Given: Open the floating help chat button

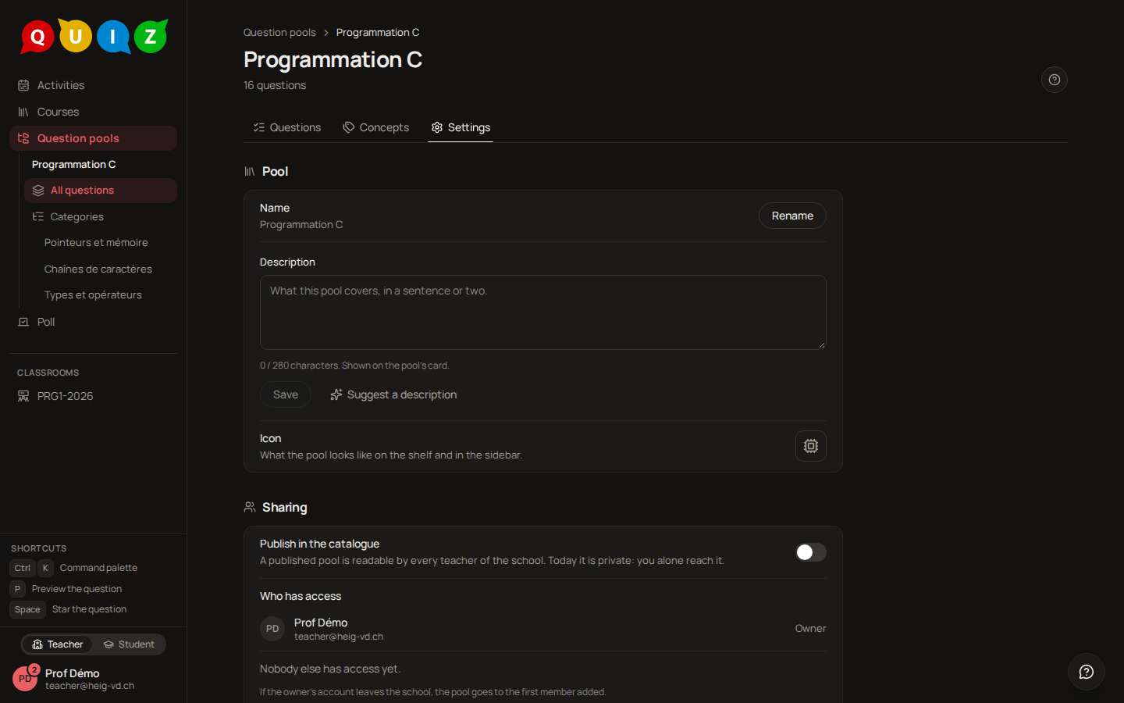Looking at the screenshot, I should (x=1087, y=672).
